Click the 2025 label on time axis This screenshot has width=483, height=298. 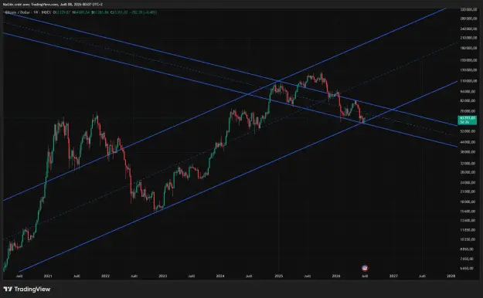click(x=279, y=276)
